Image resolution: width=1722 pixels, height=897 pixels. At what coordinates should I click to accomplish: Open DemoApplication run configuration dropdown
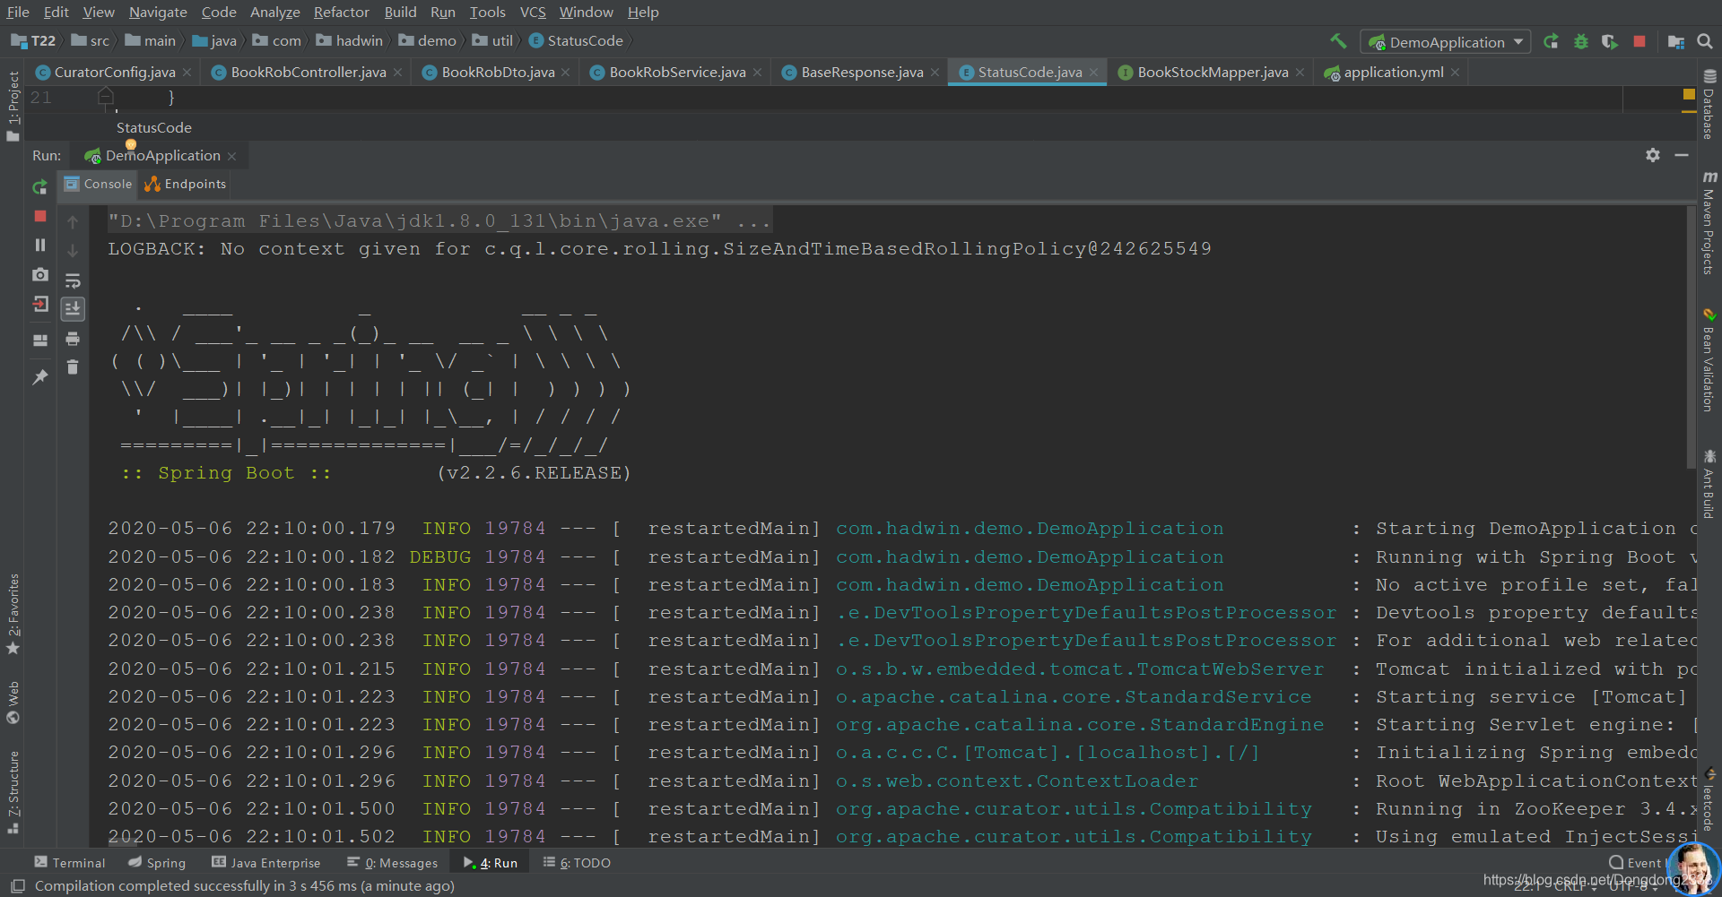pyautogui.click(x=1445, y=42)
